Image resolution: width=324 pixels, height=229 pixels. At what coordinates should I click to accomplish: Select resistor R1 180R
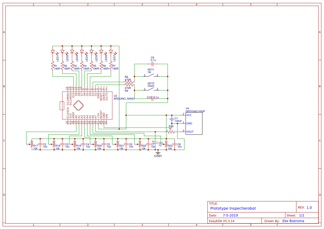pyautogui.click(x=53, y=66)
